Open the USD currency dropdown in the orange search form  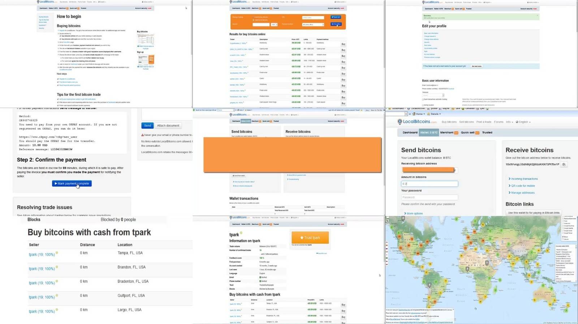274,25
